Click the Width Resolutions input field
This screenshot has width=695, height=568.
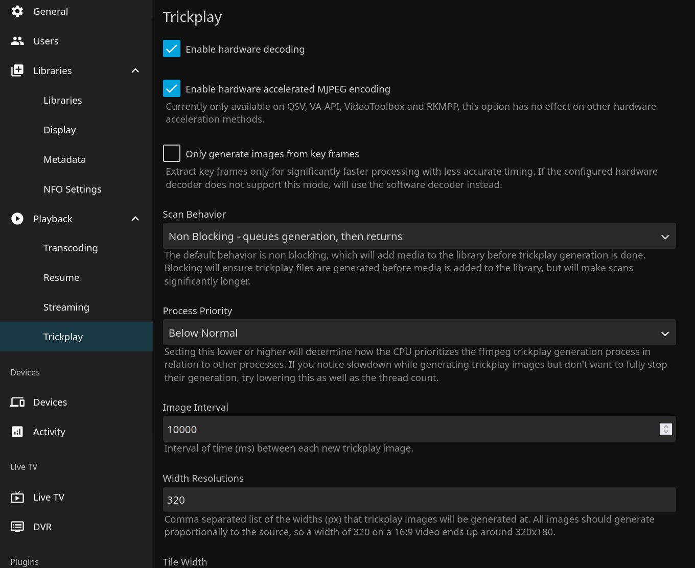pos(419,500)
